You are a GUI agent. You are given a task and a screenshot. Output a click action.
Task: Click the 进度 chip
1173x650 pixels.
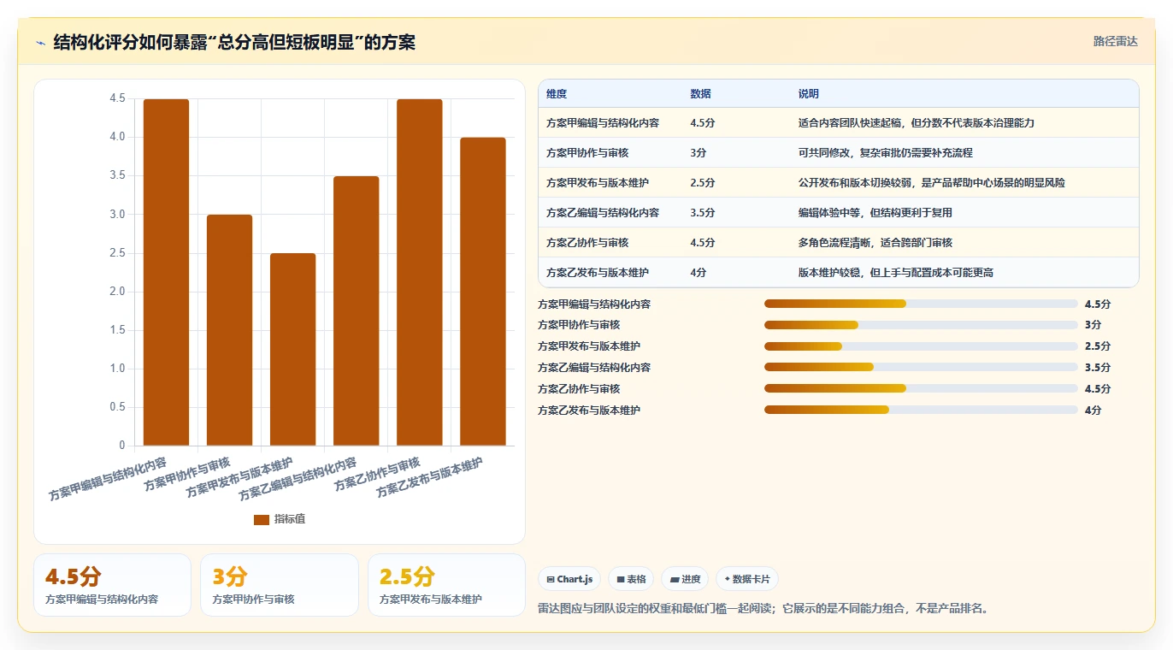(x=685, y=579)
